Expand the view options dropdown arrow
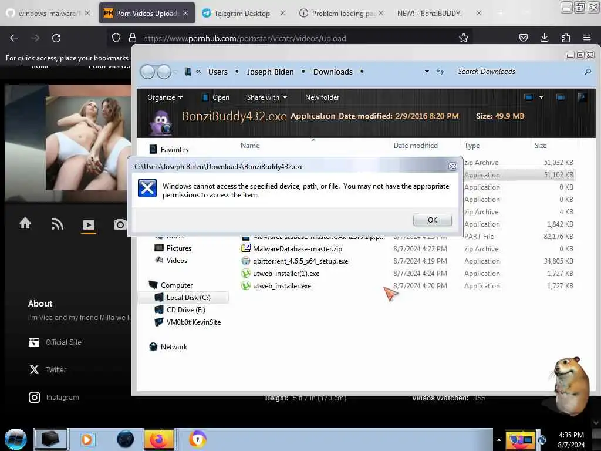601x451 pixels. tap(541, 97)
